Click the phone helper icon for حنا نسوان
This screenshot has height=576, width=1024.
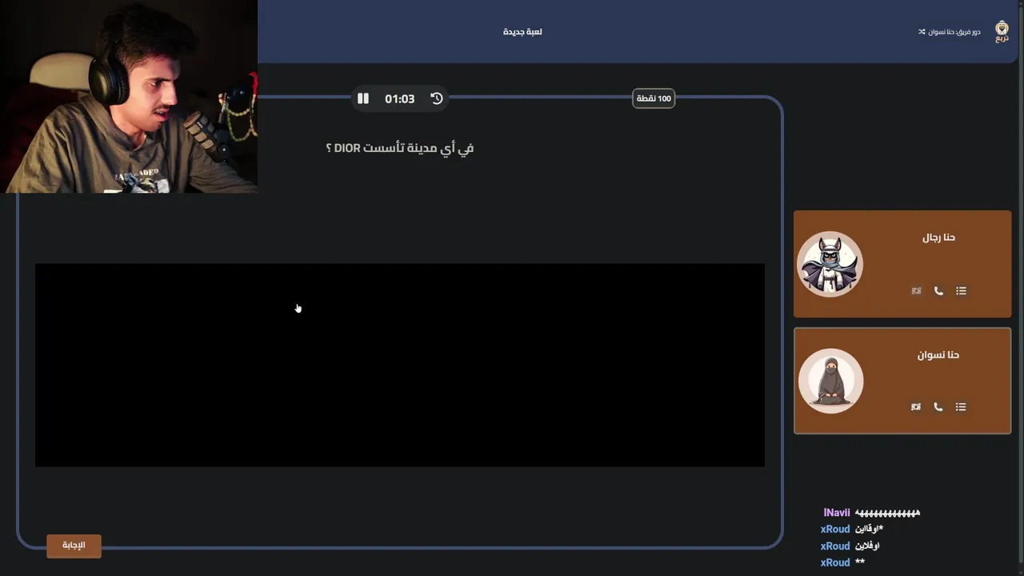click(x=938, y=407)
